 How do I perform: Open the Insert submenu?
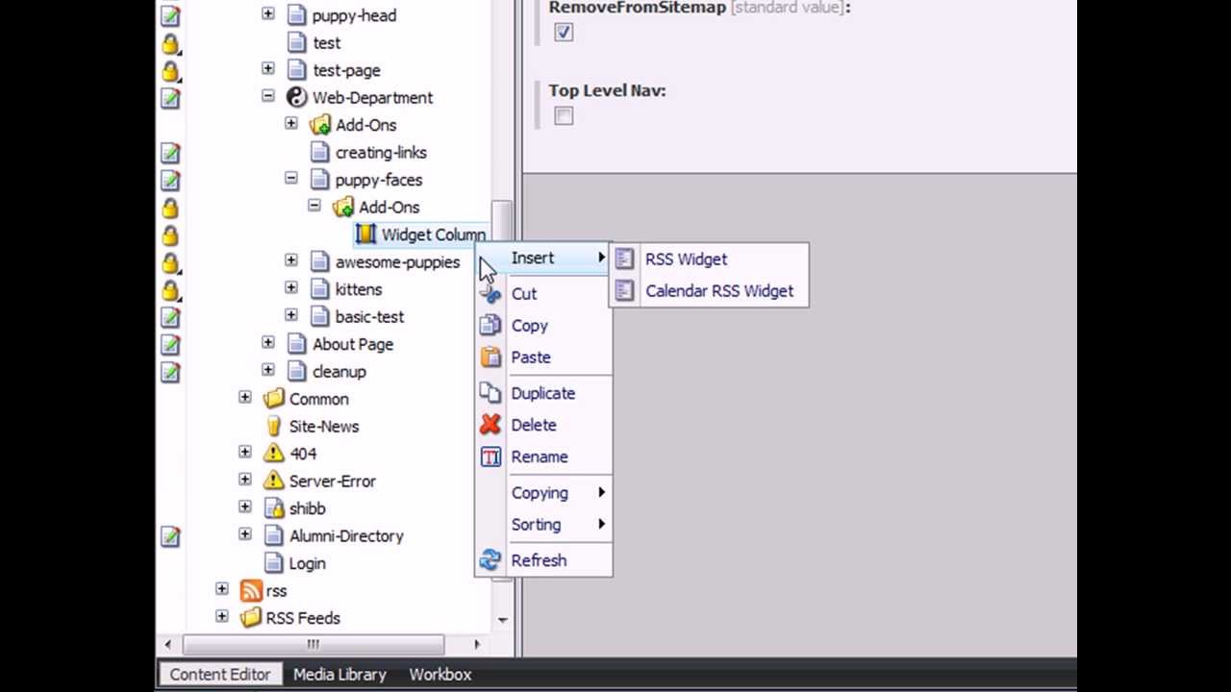coord(543,259)
